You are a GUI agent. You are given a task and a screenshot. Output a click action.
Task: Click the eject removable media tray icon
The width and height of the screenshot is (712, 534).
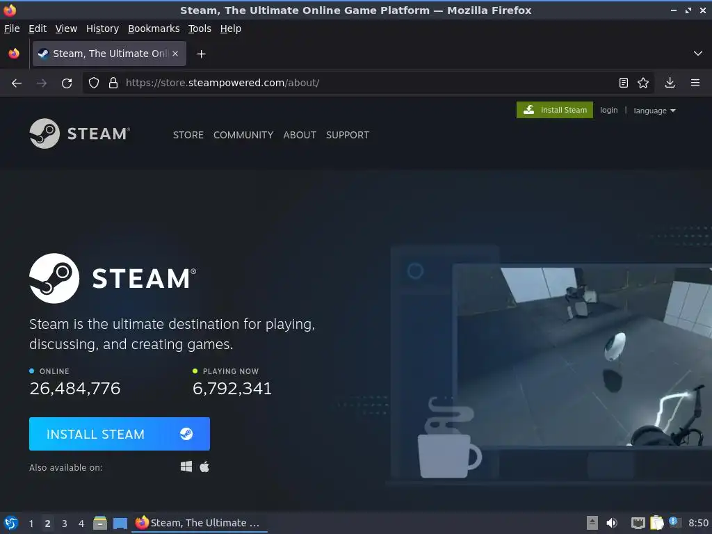tap(592, 523)
